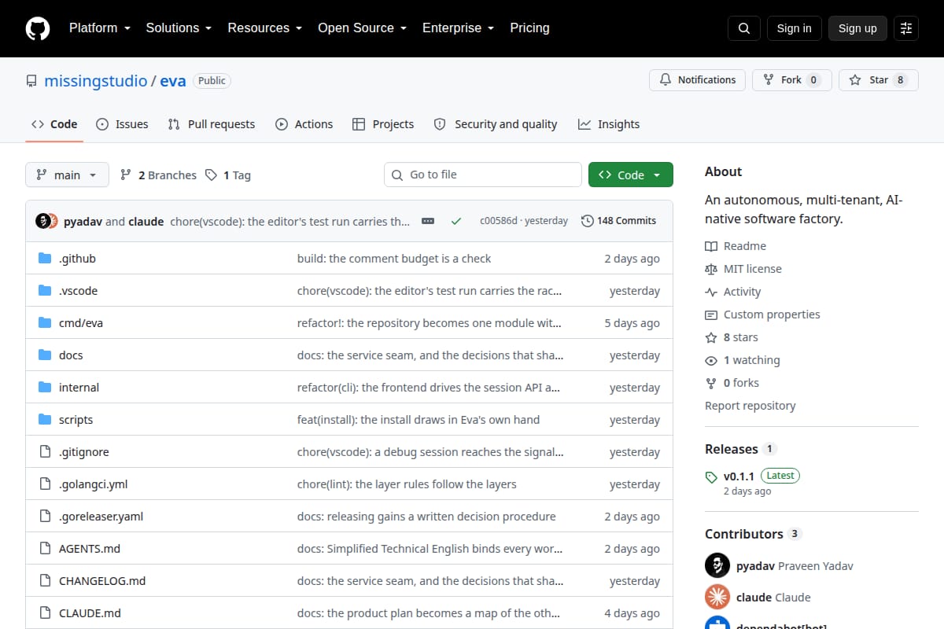Select the Code tab
This screenshot has height=629, width=944.
54,124
